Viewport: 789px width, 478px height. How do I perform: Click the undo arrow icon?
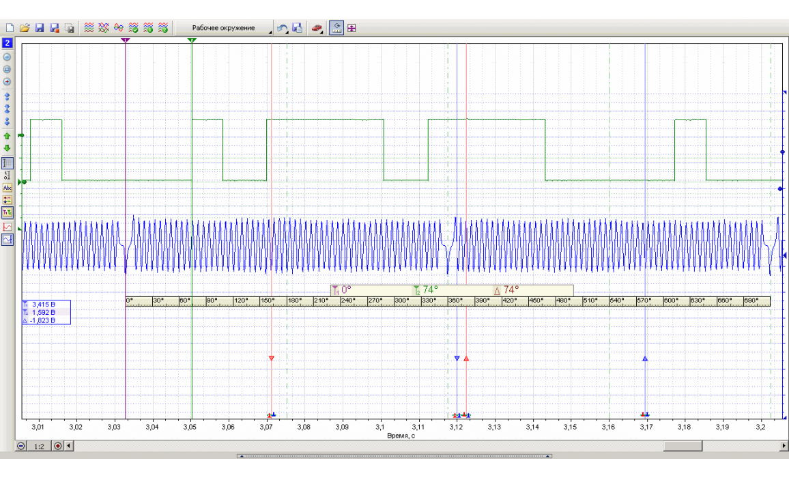282,28
